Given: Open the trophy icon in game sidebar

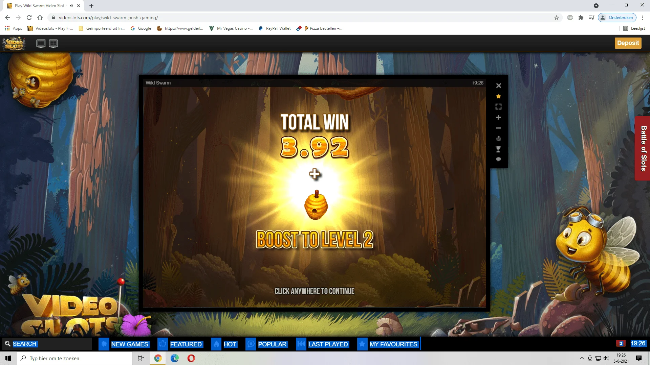Looking at the screenshot, I should coord(498,149).
